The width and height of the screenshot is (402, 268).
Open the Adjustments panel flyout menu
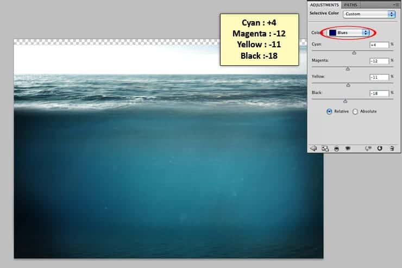[x=397, y=5]
